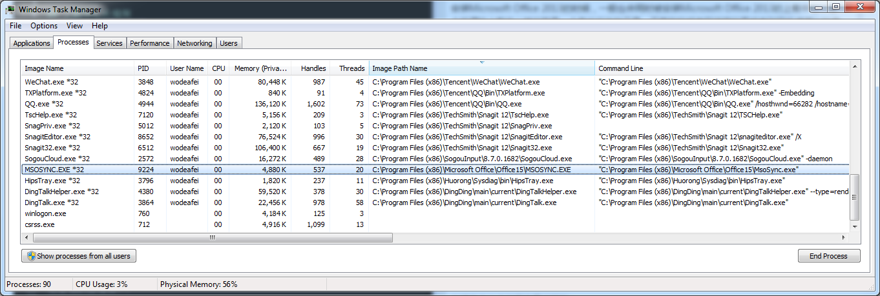880x296 pixels.
Task: Click SnagitEditor.exe command line cell
Action: (x=700, y=137)
